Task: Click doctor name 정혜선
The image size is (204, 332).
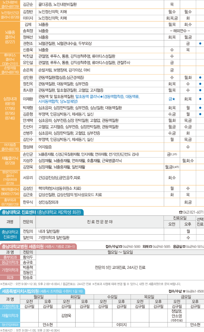Action: (28, 37)
